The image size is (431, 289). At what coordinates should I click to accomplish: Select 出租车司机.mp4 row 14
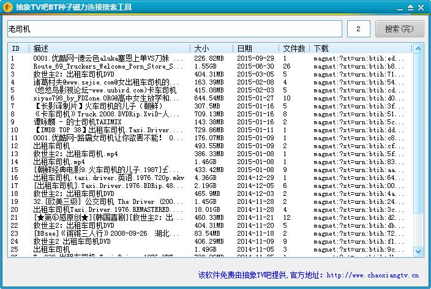pos(210,162)
